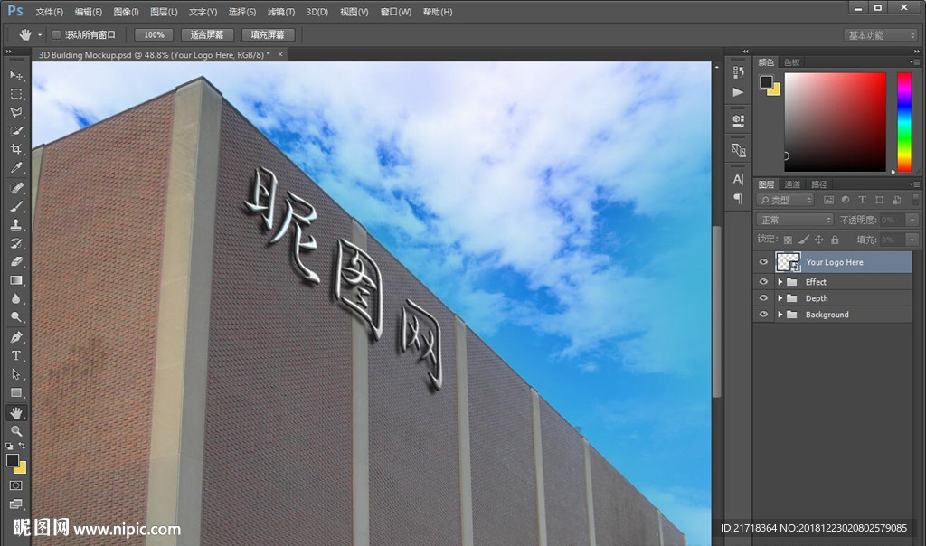Expand the Effect group
The width and height of the screenshot is (926, 546).
tap(780, 282)
